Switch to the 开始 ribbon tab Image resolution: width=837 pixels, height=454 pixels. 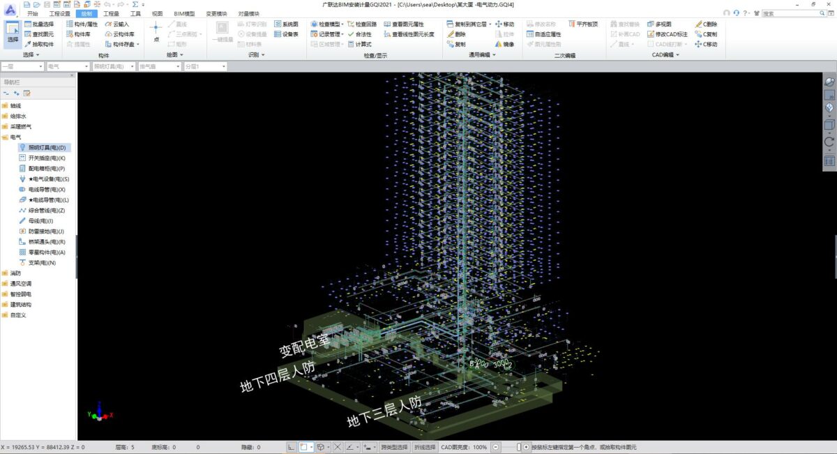click(x=33, y=13)
